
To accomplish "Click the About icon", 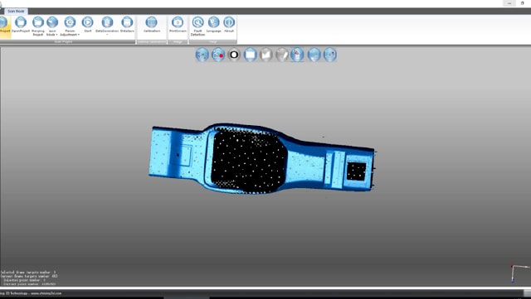I will 229,25.
